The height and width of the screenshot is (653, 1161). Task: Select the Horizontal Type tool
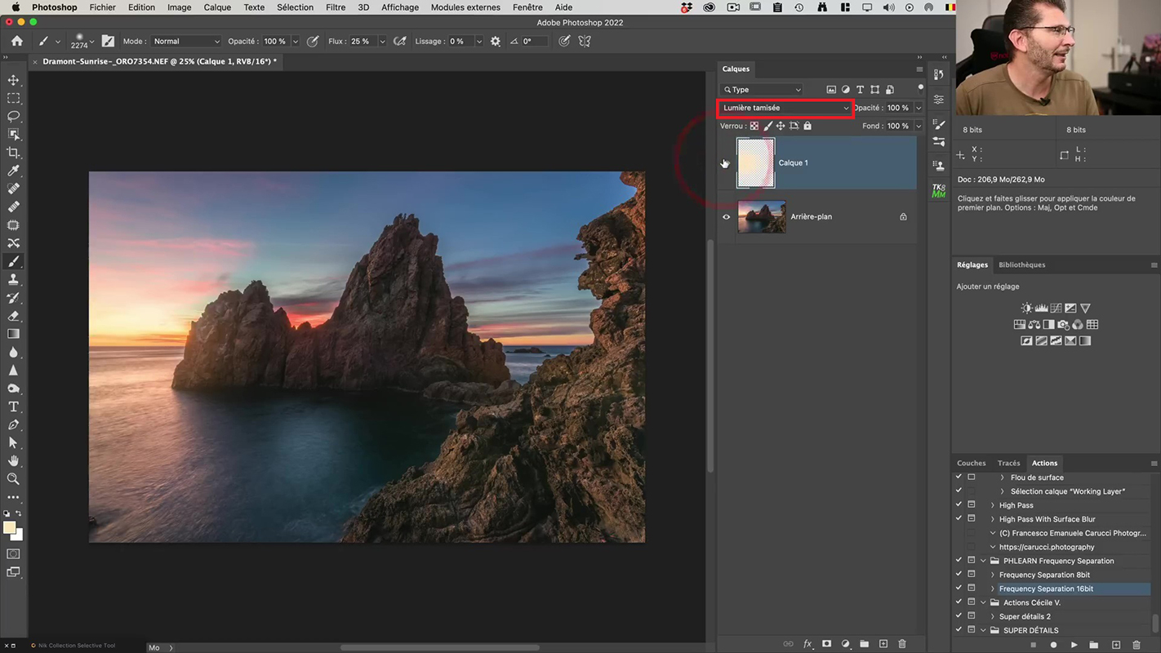point(14,406)
